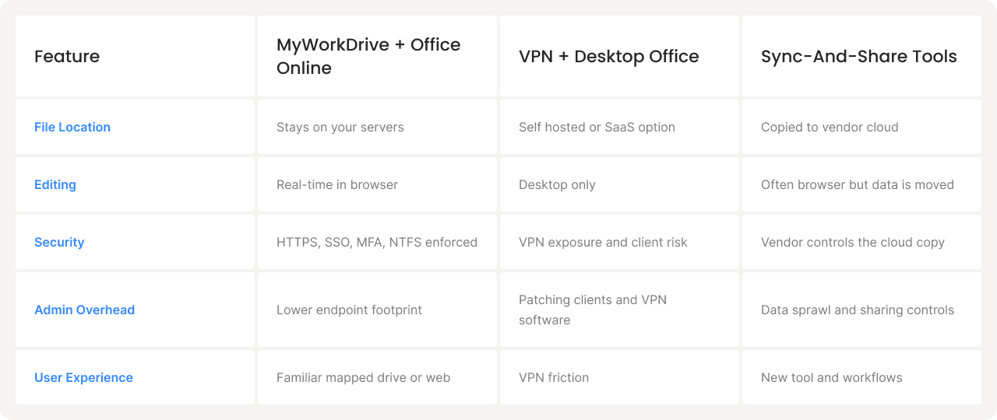Click the Admin Overhead row label

(x=84, y=310)
